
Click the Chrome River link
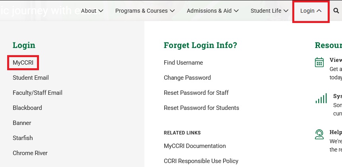point(30,153)
